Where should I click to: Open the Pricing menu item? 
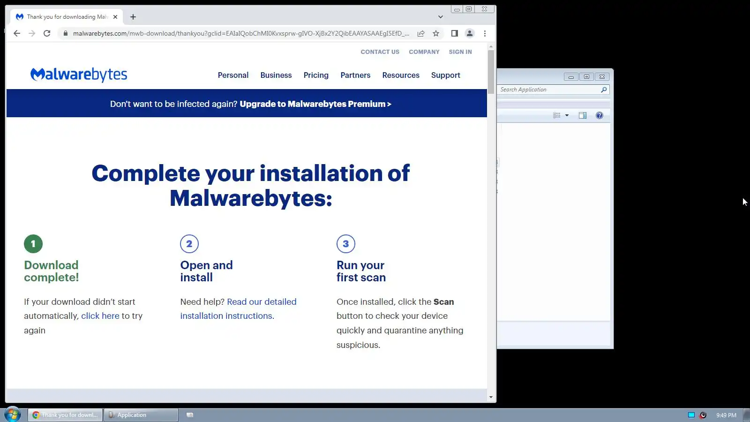(x=316, y=75)
